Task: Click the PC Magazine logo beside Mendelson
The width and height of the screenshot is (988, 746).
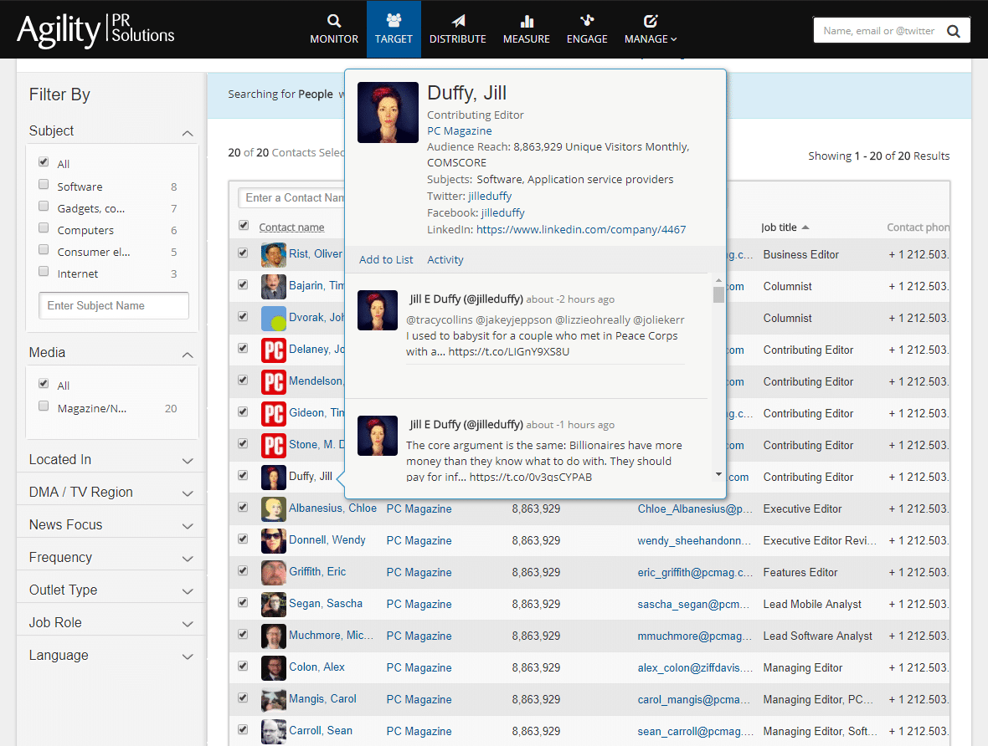Action: [274, 381]
